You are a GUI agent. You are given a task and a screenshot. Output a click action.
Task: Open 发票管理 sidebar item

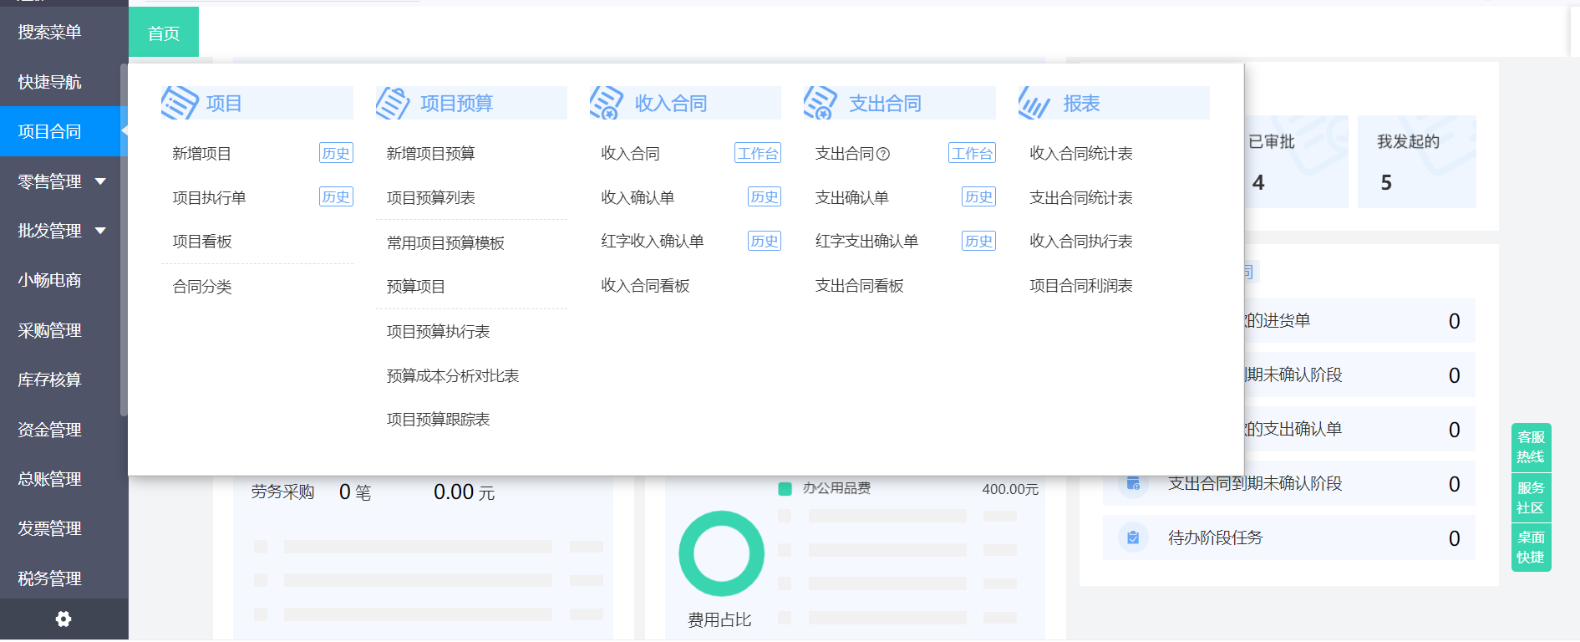(x=49, y=528)
